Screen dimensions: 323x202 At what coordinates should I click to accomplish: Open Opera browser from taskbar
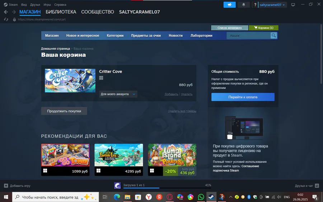[x=169, y=197]
